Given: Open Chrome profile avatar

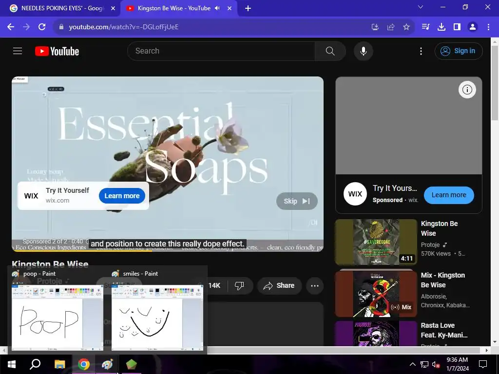Looking at the screenshot, I should (473, 27).
